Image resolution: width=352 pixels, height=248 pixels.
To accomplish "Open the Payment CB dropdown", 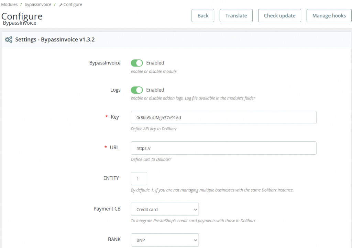I will click(165, 209).
